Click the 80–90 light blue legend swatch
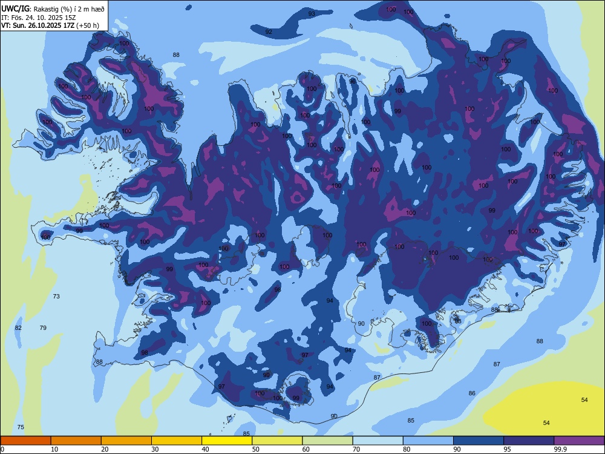Screen dimensions: 605x454 point(428,441)
